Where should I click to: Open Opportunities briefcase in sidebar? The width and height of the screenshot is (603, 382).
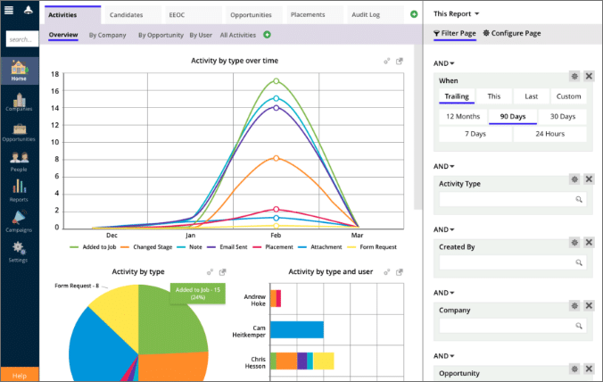click(19, 132)
